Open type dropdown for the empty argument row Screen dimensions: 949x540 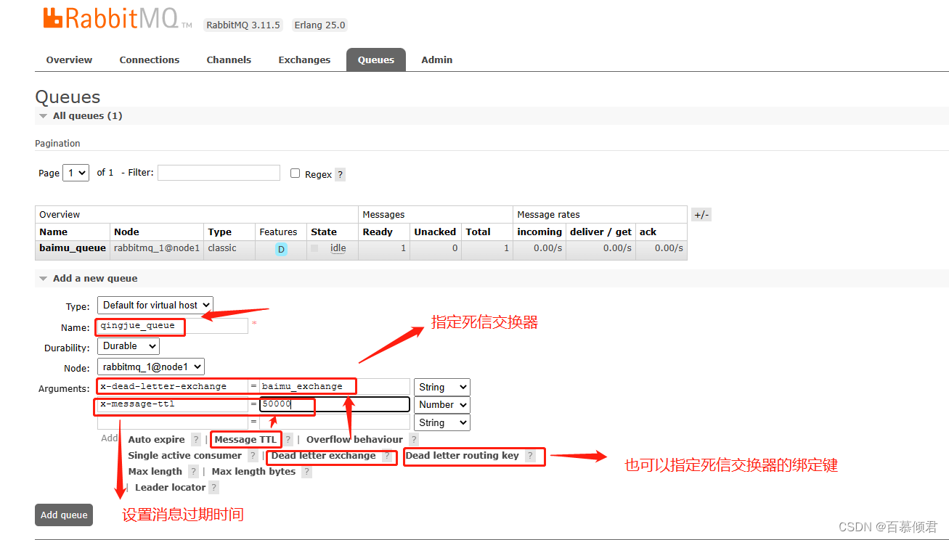[x=441, y=422]
